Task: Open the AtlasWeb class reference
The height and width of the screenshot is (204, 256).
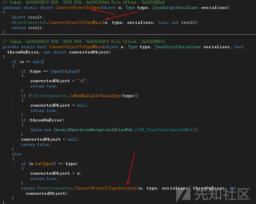Action: pyautogui.click(x=123, y=130)
